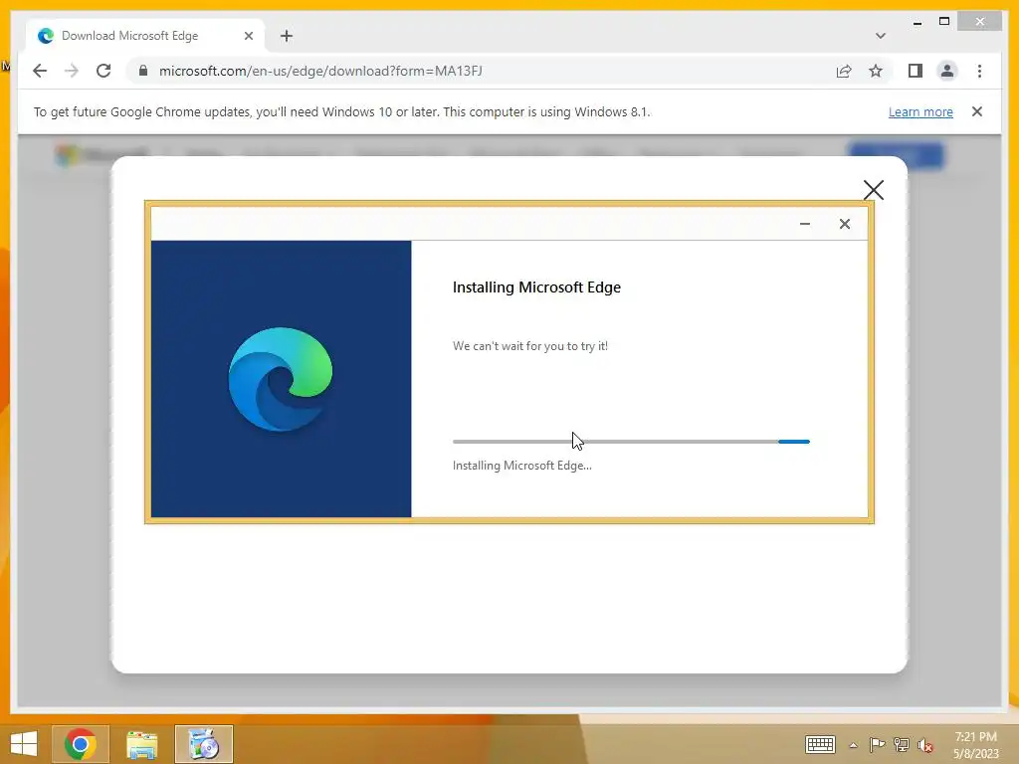Open File Explorer from the taskbar
Screen dimensions: 1019x764
[141, 744]
